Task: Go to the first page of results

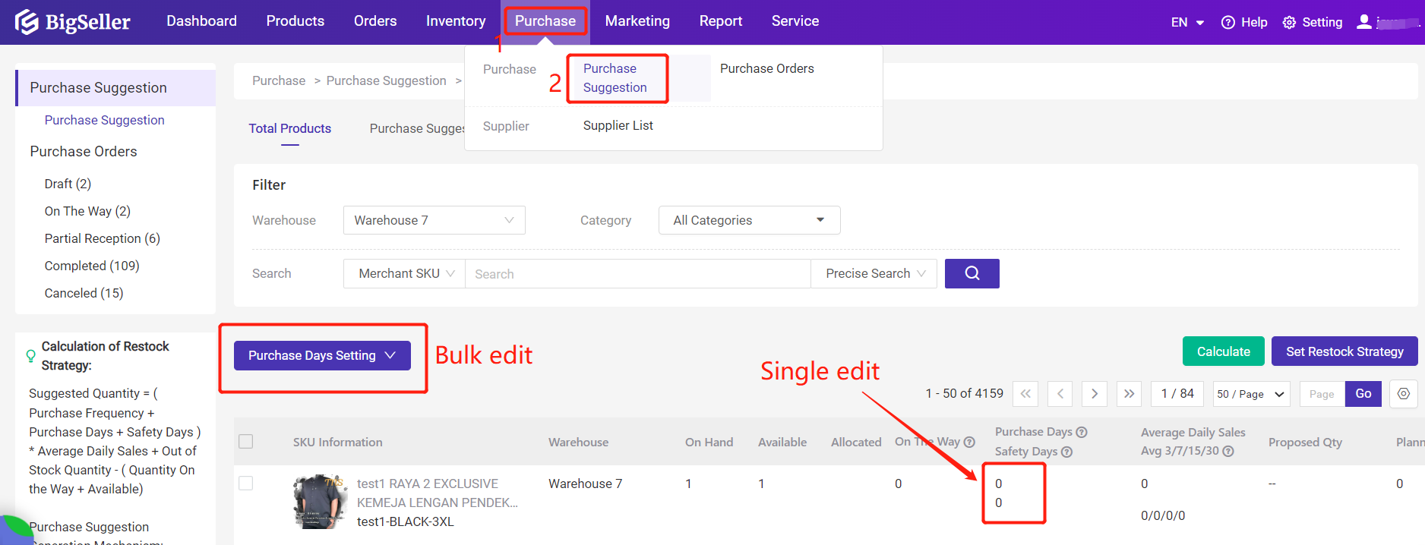Action: (1025, 393)
